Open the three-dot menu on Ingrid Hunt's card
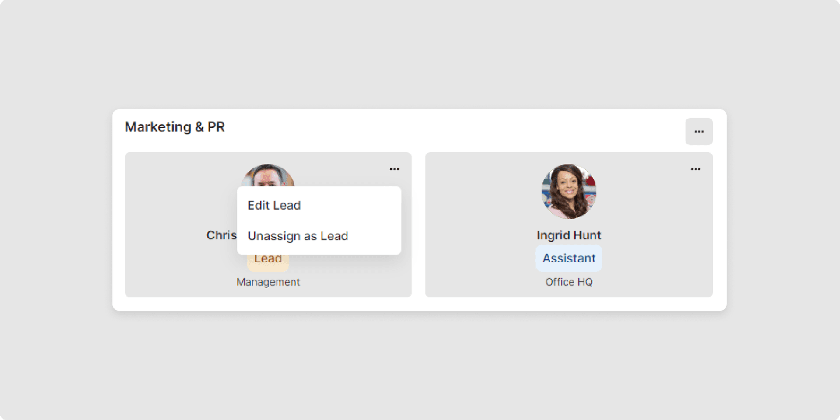 [695, 169]
